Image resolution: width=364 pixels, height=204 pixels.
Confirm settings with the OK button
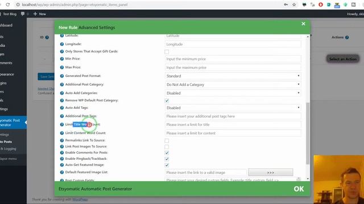(299, 189)
